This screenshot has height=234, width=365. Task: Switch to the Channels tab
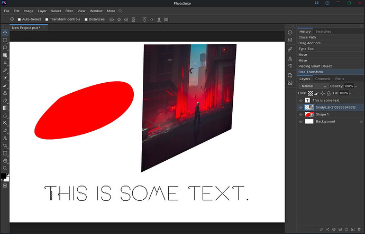pyautogui.click(x=323, y=79)
